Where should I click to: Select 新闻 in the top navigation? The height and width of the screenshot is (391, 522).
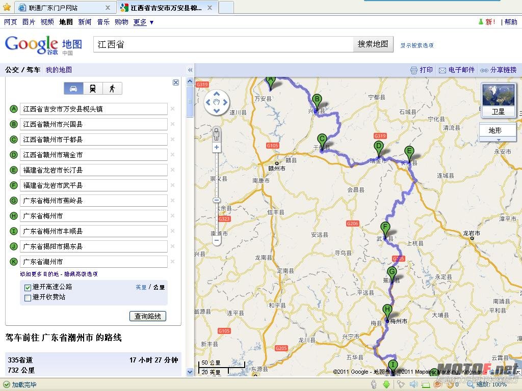click(x=85, y=22)
